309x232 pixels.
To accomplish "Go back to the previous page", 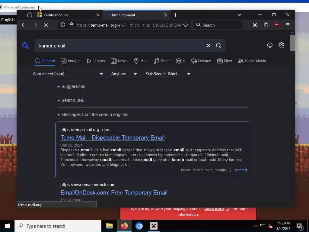I will [24, 25].
